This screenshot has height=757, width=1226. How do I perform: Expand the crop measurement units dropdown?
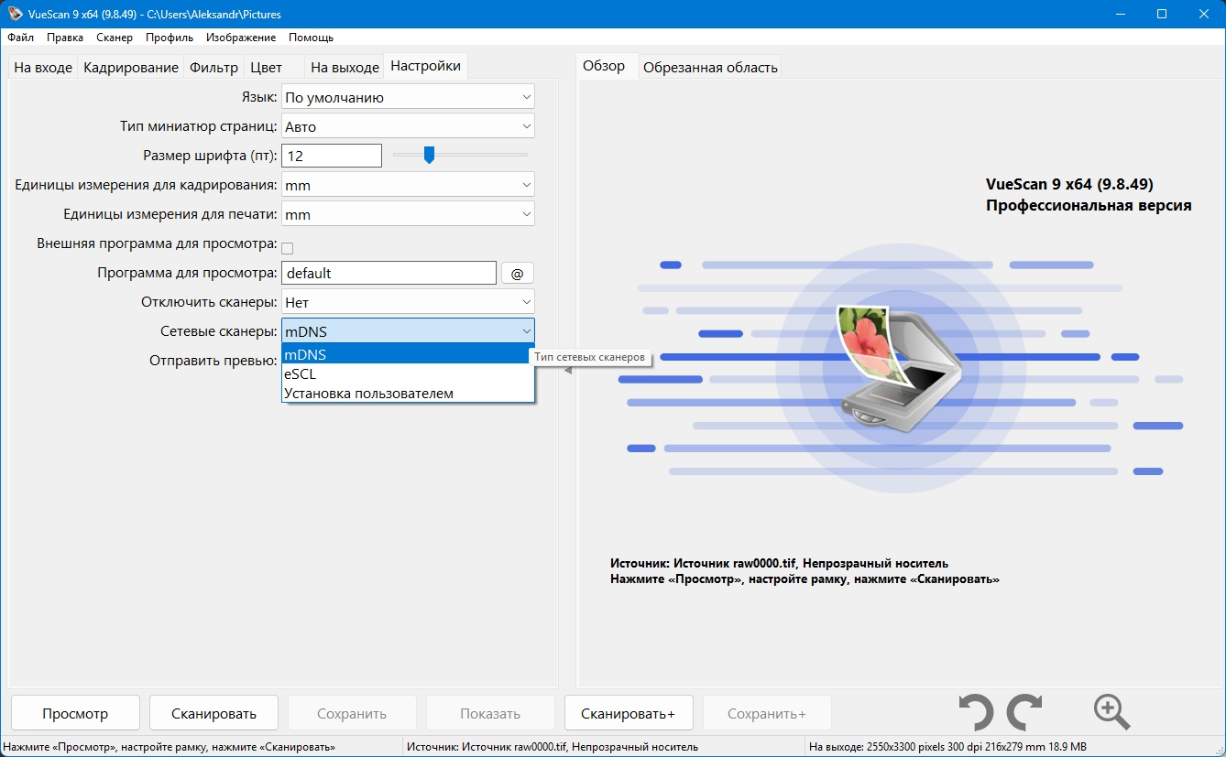(x=408, y=185)
